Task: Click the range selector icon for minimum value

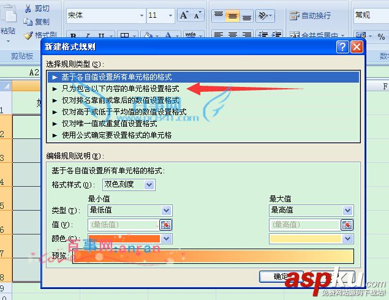Action: tap(166, 225)
